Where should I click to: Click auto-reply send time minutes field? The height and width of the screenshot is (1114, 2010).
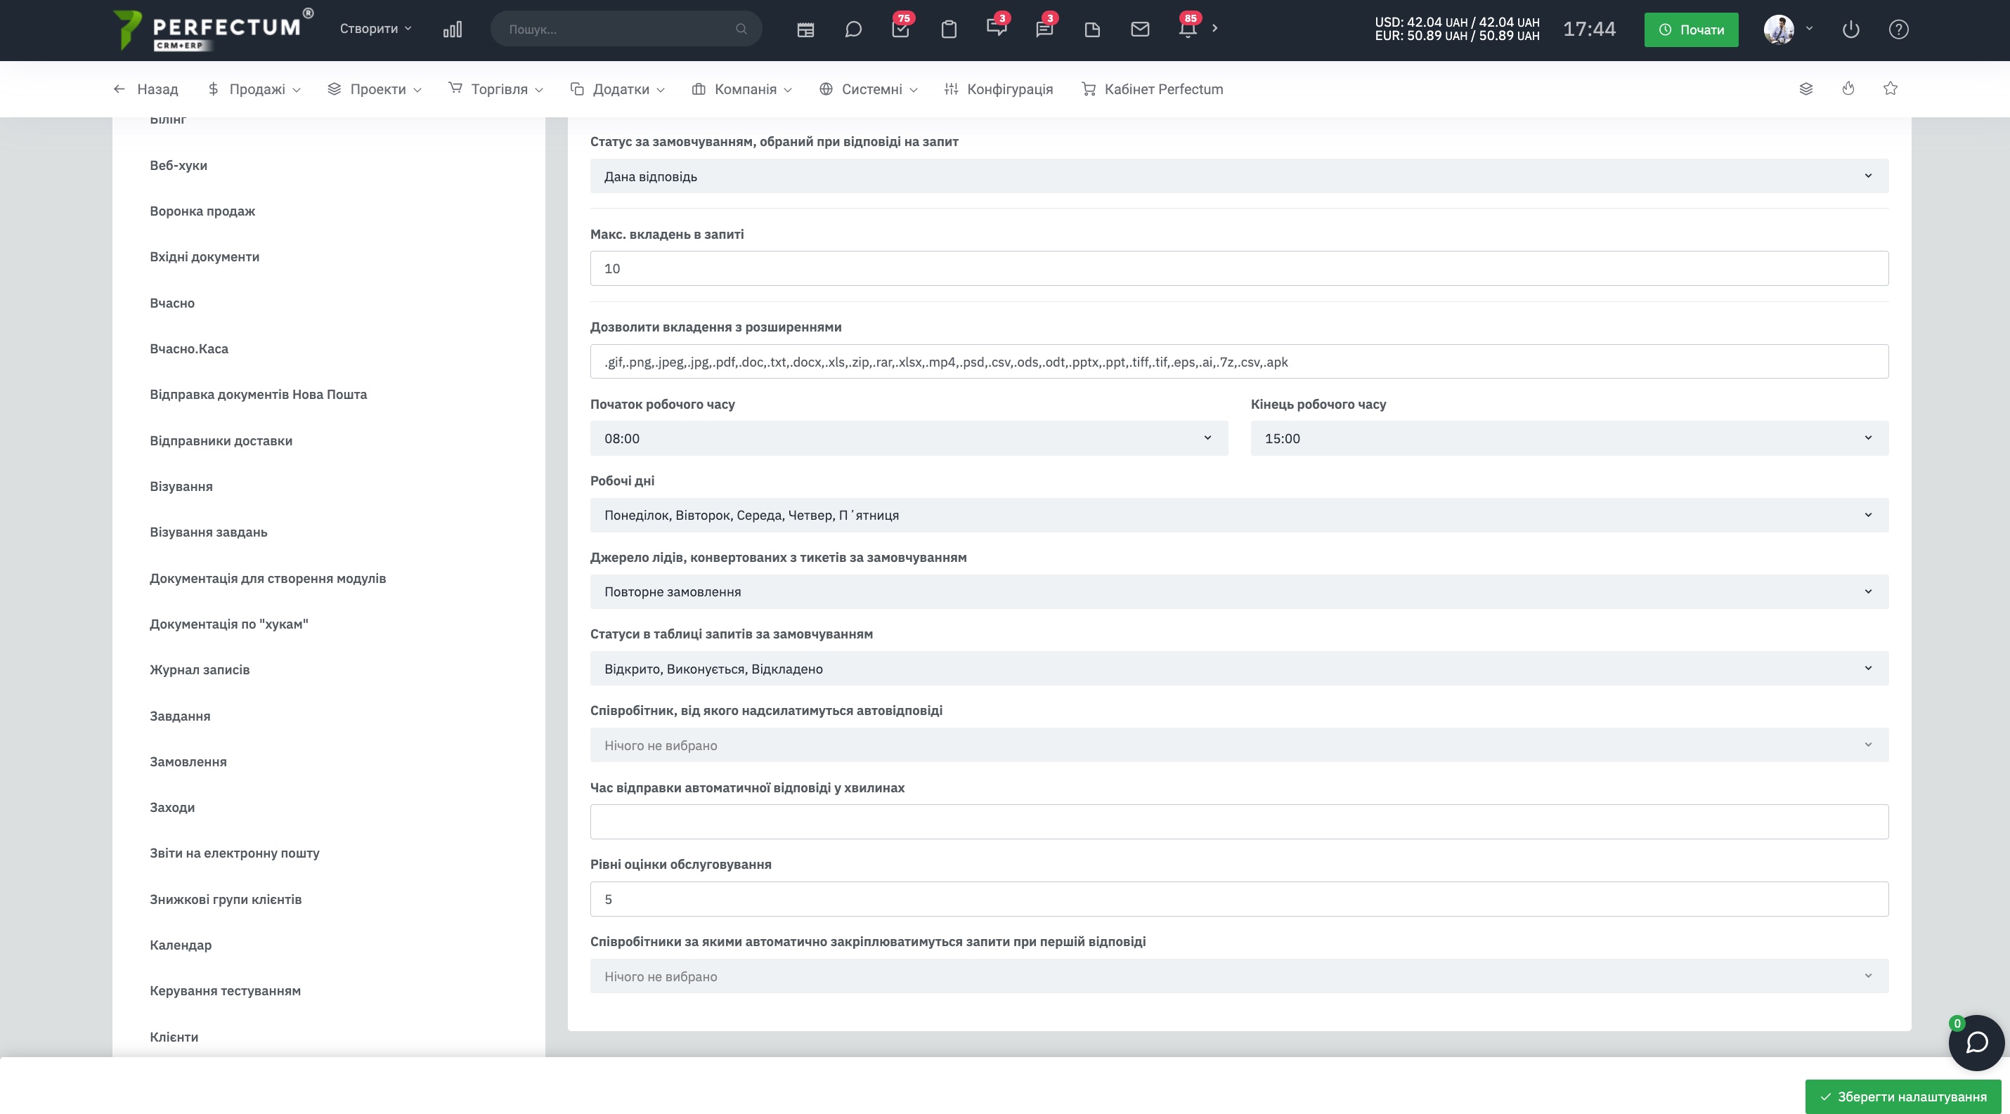1239,822
